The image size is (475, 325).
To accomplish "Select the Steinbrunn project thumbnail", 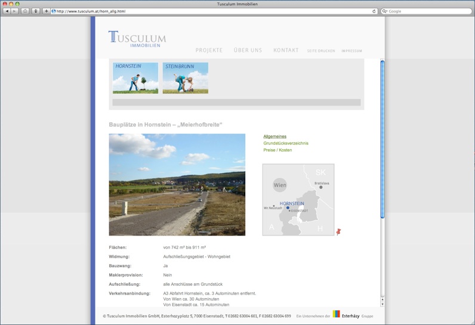I will pyautogui.click(x=186, y=78).
